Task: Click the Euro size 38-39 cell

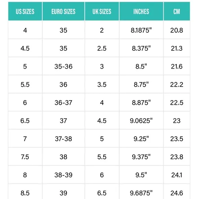Action: [63, 175]
